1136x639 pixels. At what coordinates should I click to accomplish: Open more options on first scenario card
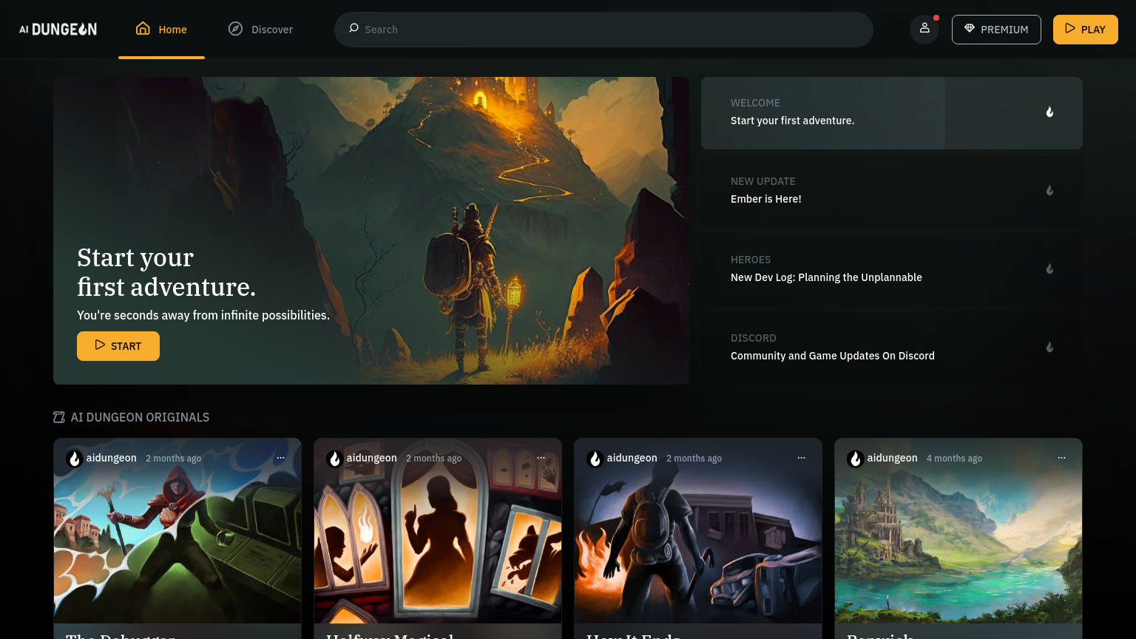click(280, 459)
